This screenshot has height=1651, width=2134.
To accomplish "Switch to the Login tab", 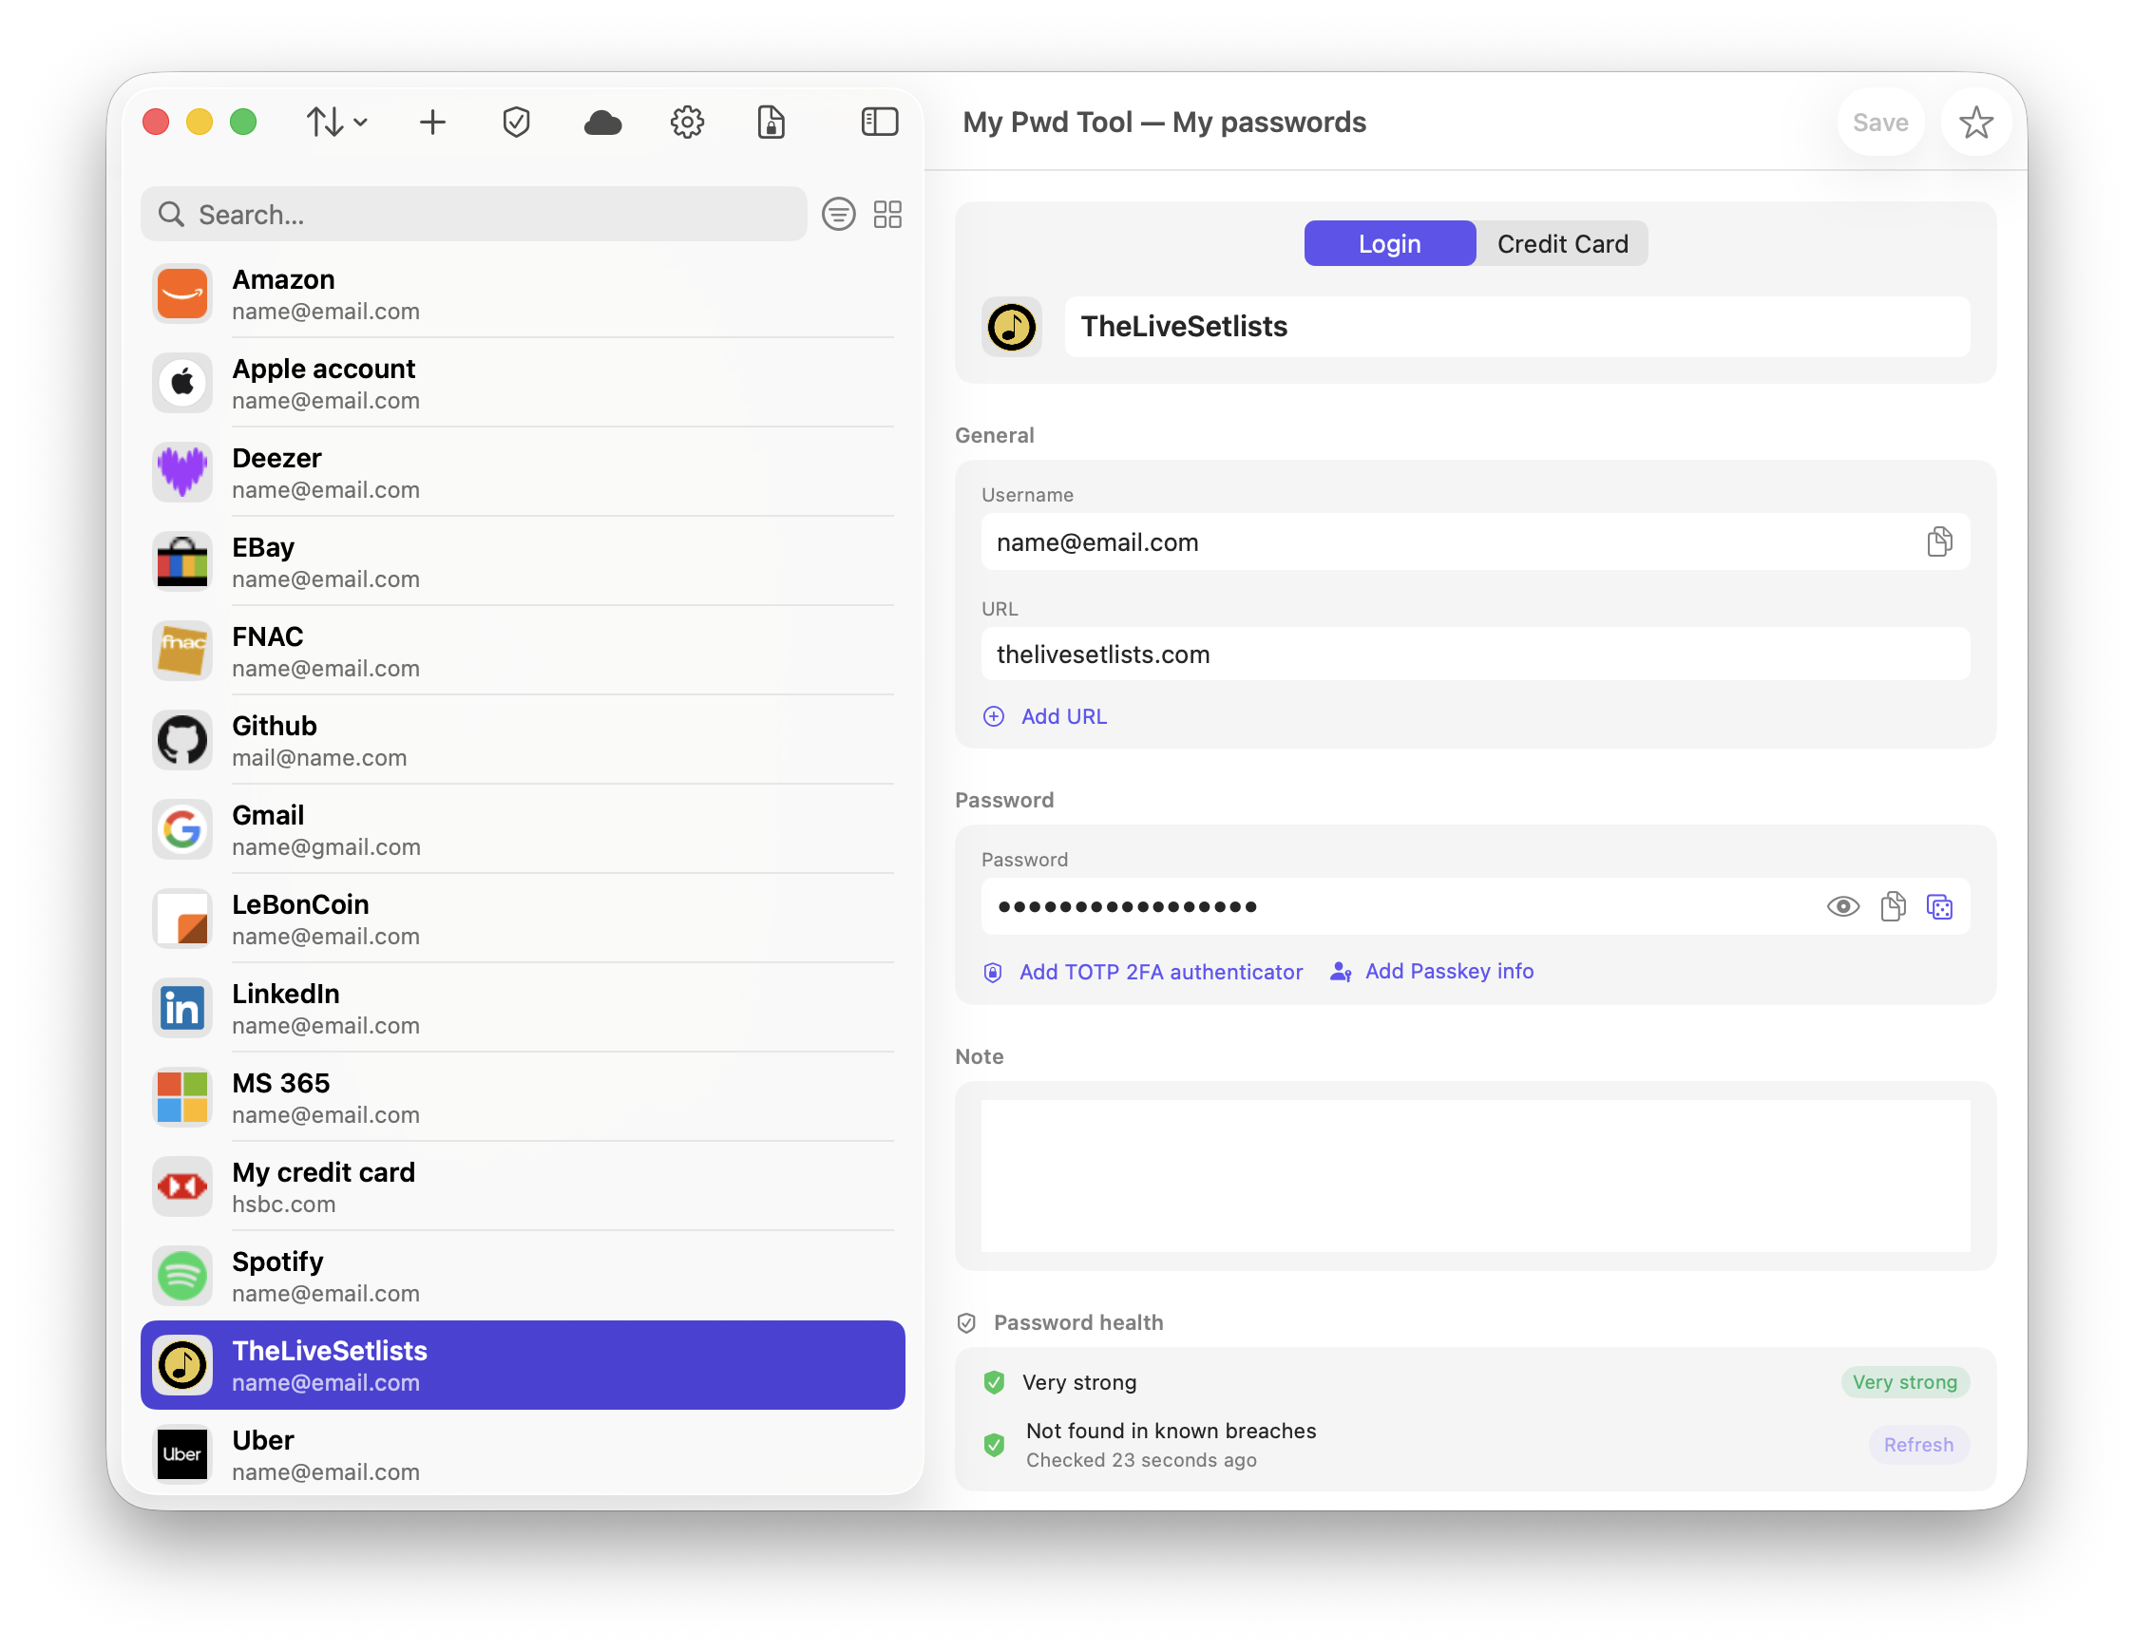I will (x=1388, y=243).
